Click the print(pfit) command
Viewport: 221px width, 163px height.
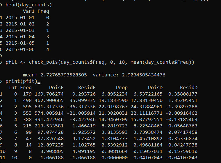click(21, 81)
